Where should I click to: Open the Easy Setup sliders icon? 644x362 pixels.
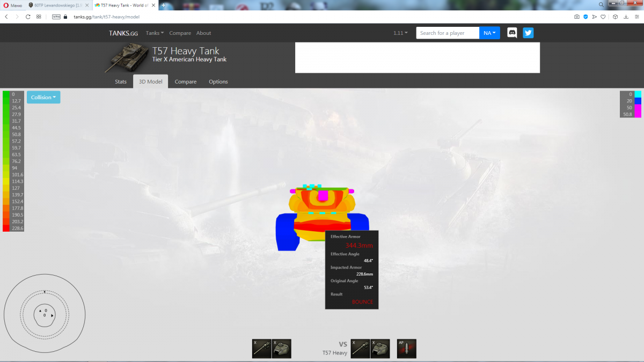pyautogui.click(x=637, y=17)
